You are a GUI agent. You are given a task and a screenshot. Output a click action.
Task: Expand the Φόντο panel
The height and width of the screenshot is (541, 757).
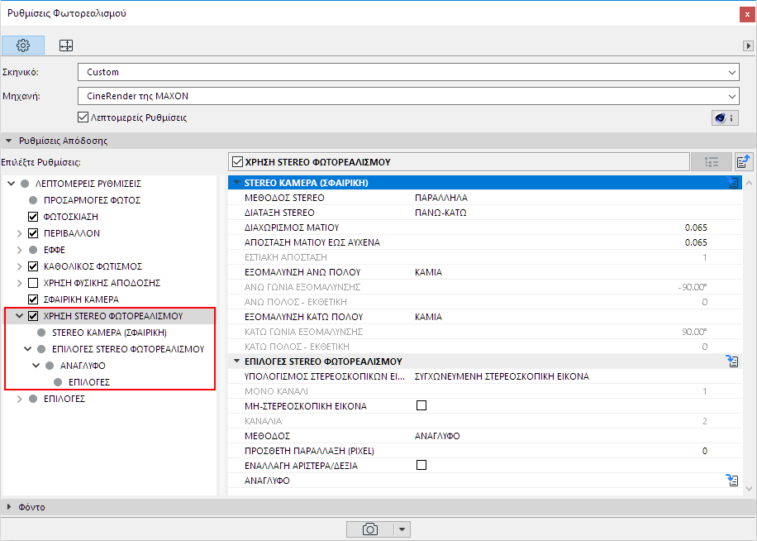click(9, 507)
